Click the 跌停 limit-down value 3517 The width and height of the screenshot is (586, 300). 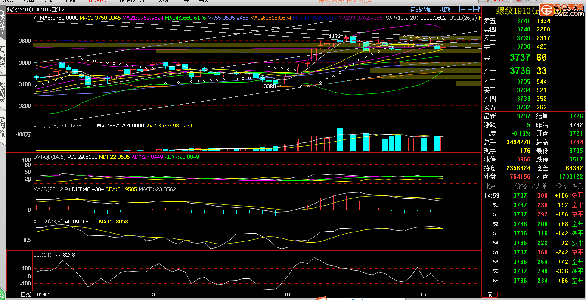pyautogui.click(x=576, y=159)
